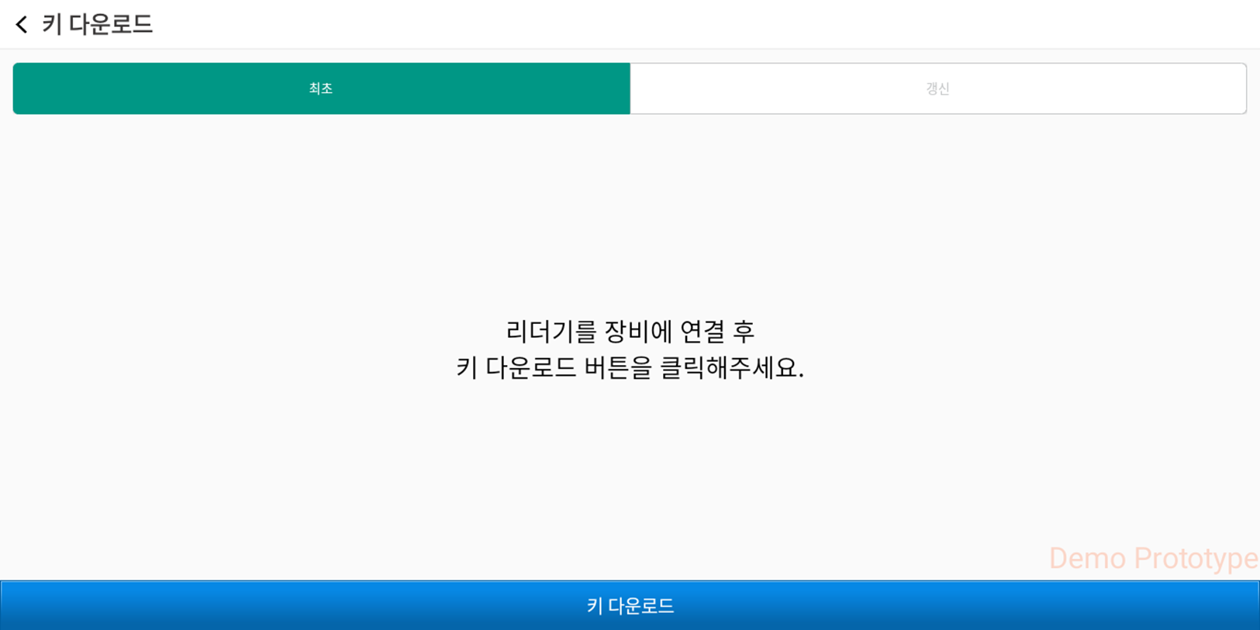1260x630 pixels.
Task: Open the 갱신 key renewal view
Action: pos(937,88)
